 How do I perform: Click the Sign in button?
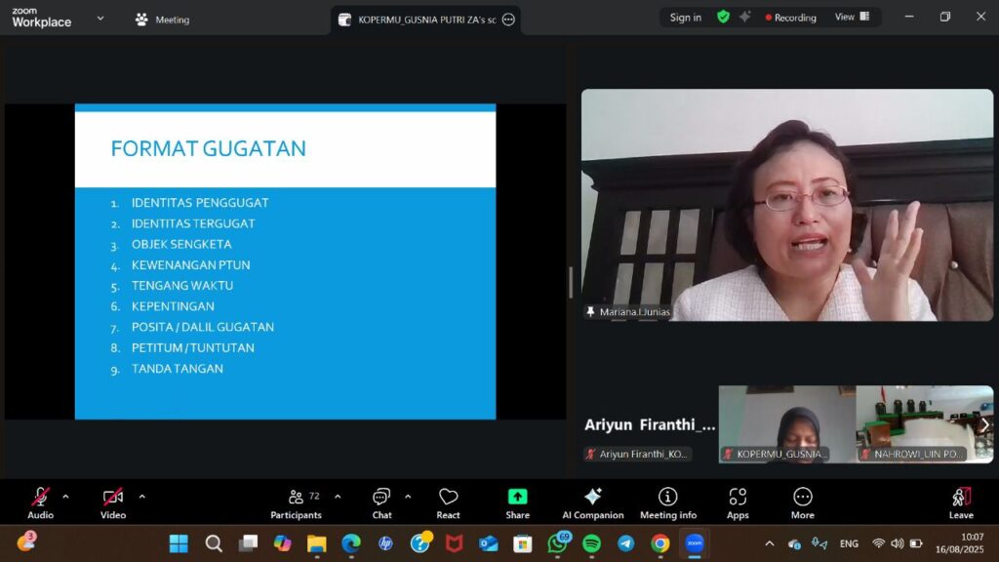[x=686, y=18]
